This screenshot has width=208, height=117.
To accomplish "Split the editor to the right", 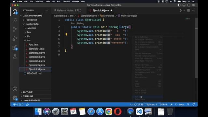I will [188, 10].
